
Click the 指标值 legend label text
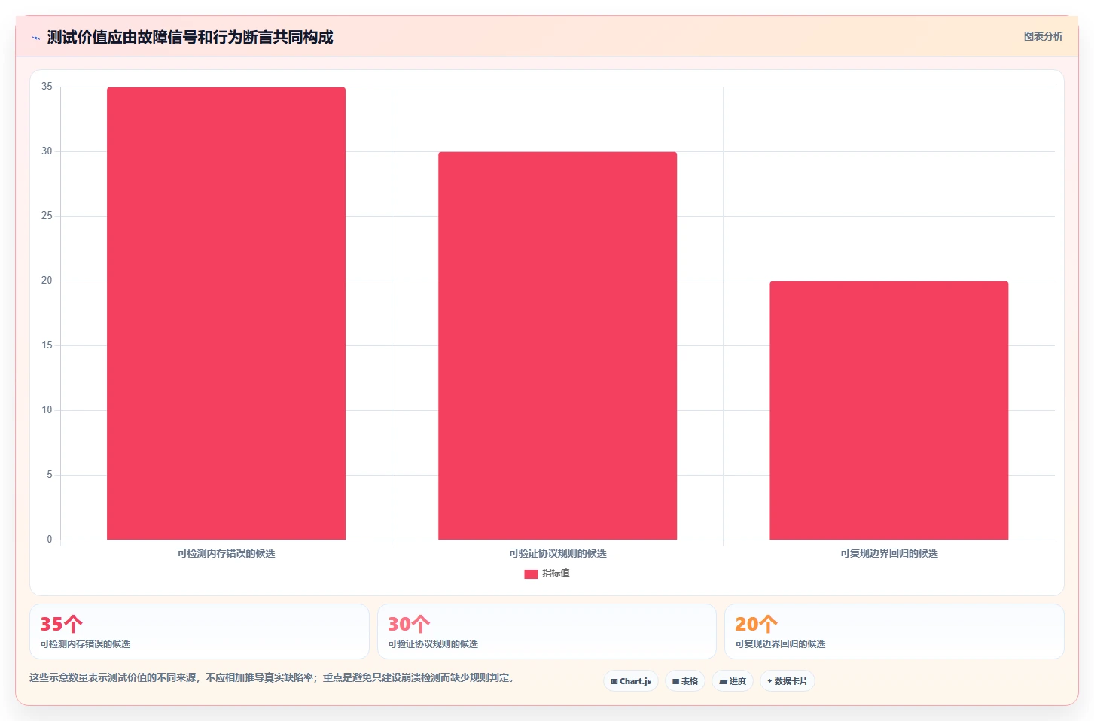tap(556, 573)
